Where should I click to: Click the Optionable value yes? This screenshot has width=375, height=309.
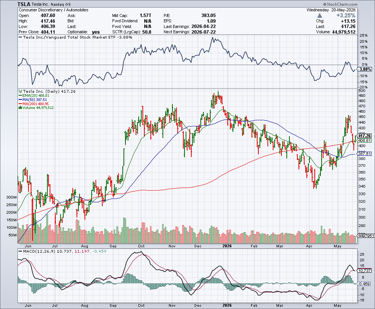point(96,32)
